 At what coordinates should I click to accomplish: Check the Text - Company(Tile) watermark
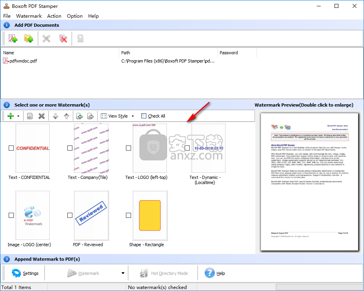click(x=70, y=148)
